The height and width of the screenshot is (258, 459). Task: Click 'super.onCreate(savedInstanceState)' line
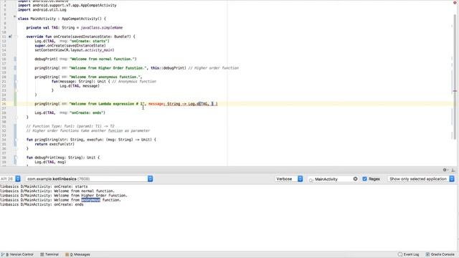[x=70, y=46]
